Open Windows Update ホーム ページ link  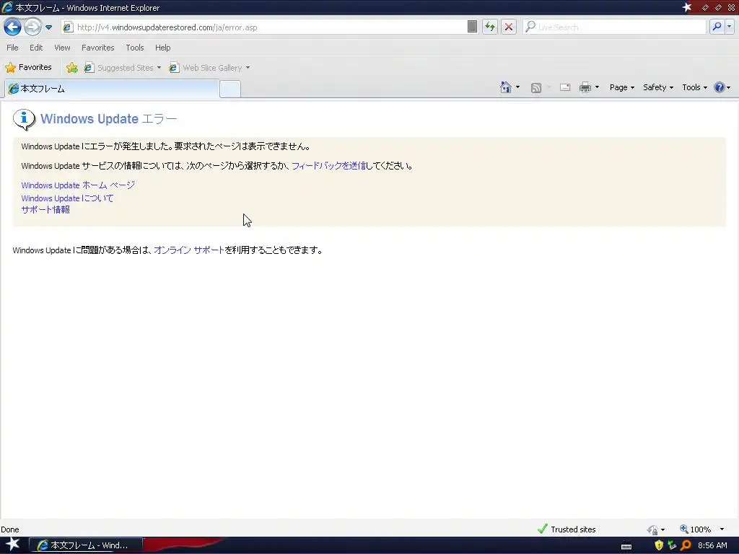78,185
